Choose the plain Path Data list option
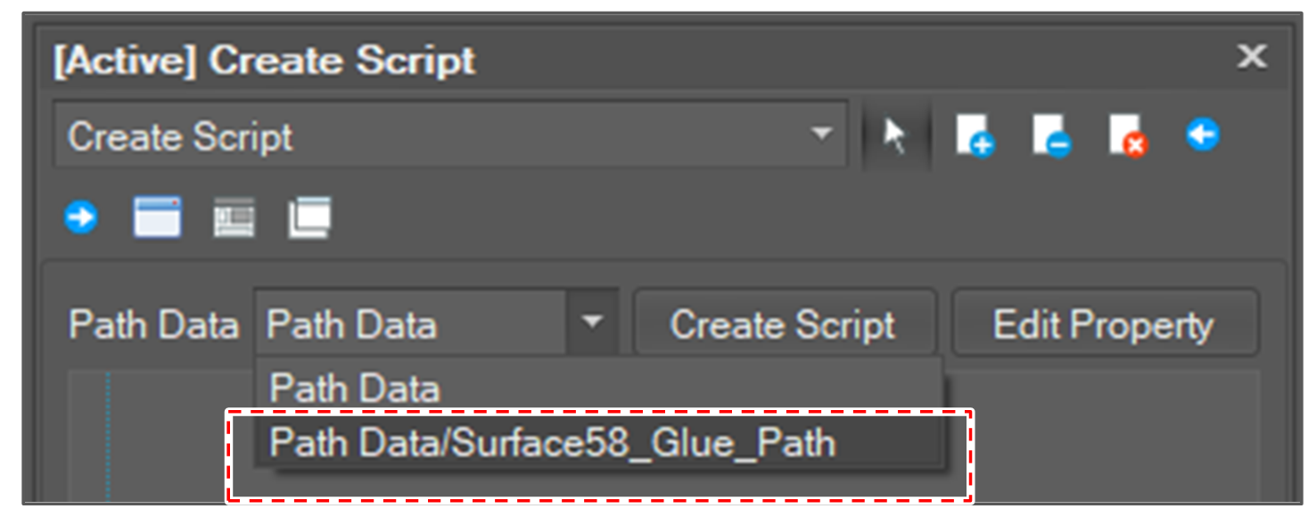This screenshot has width=1316, height=517. point(355,389)
